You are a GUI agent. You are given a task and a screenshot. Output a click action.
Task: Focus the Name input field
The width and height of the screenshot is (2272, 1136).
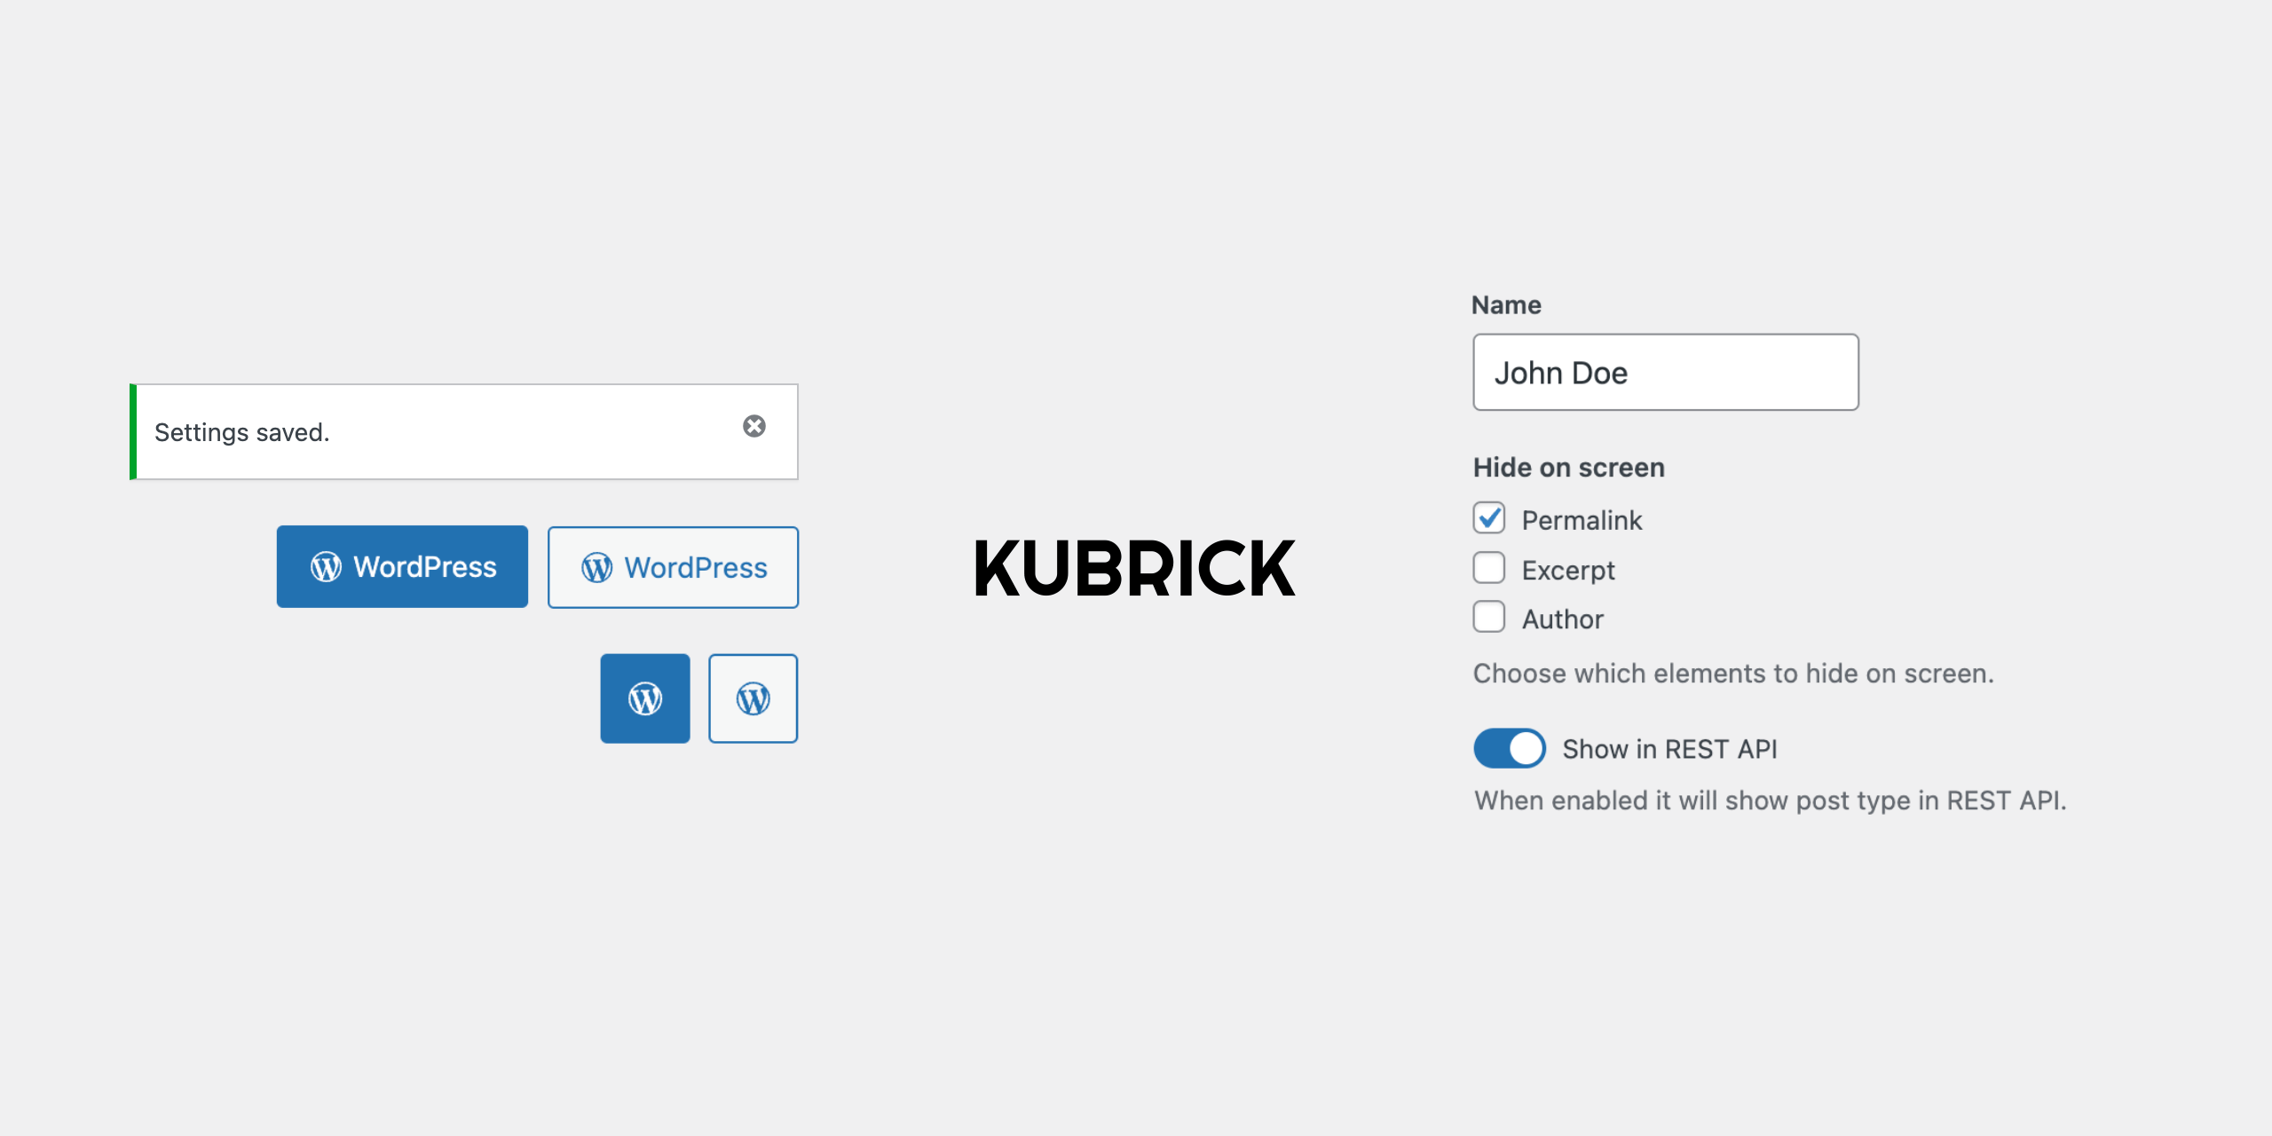click(x=1665, y=373)
